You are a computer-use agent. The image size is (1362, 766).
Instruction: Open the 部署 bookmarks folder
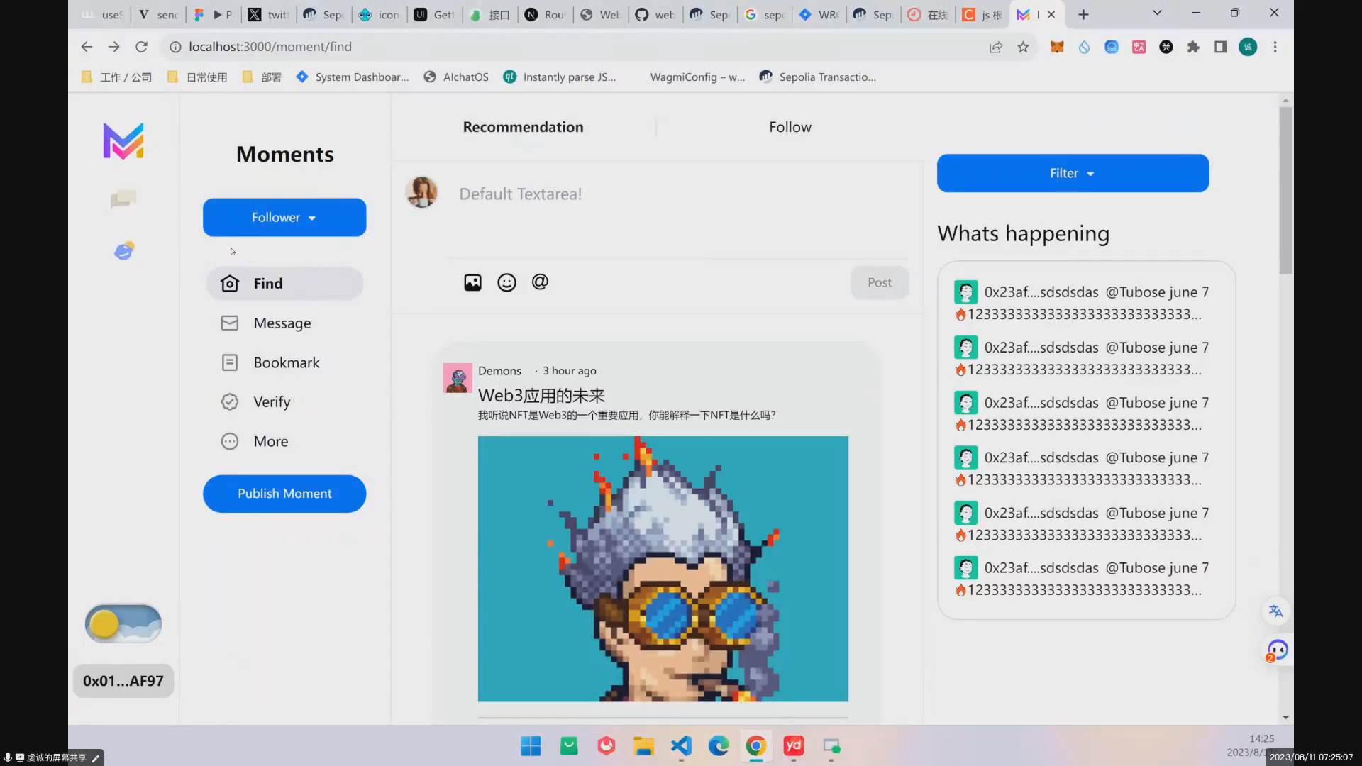[x=262, y=77]
